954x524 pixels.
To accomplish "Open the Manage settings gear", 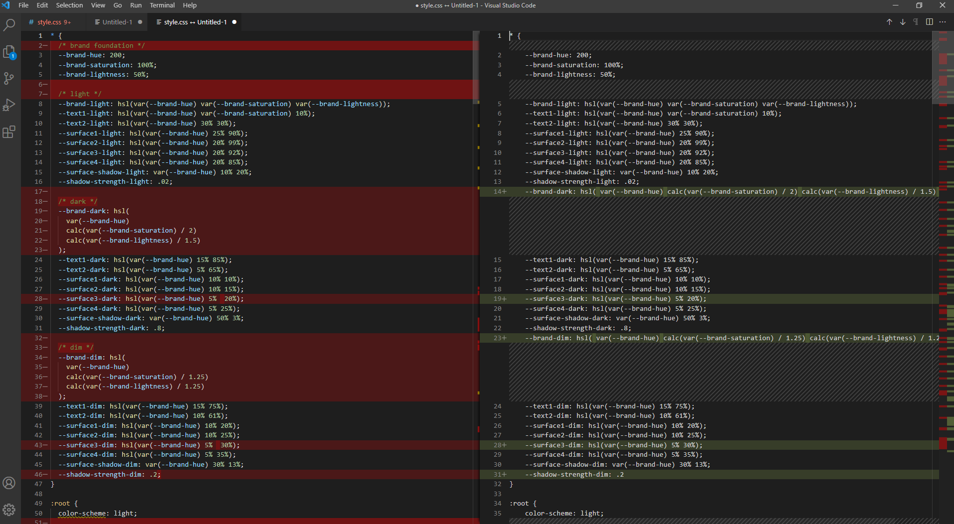I will point(9,510).
